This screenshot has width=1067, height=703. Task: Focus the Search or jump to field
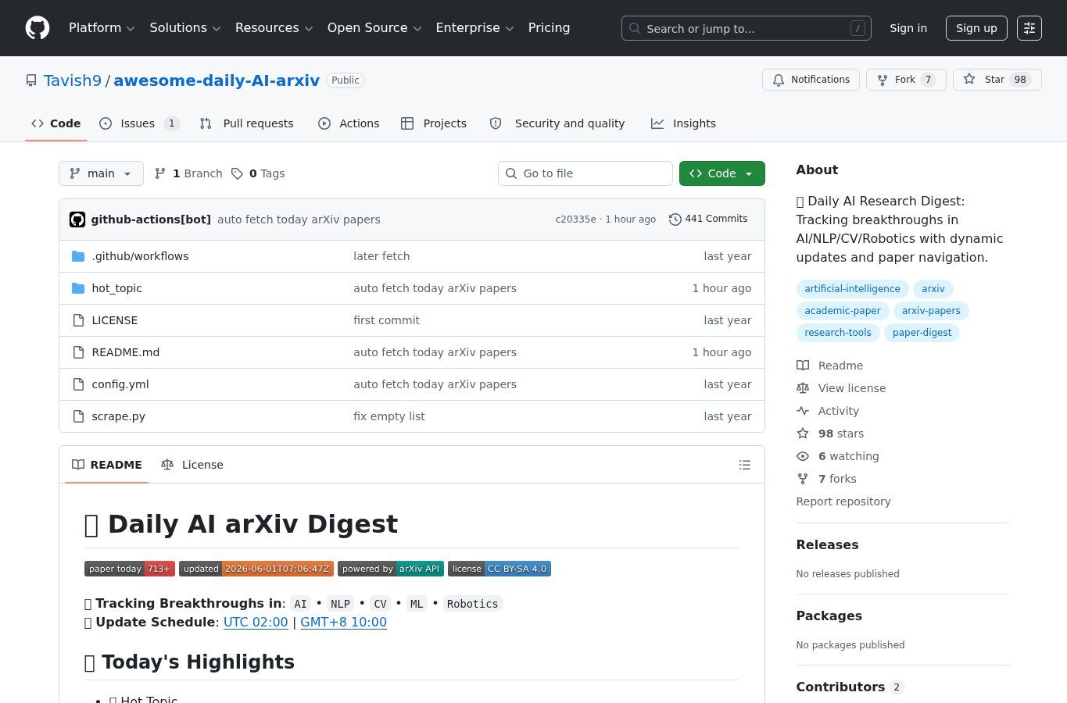(747, 28)
